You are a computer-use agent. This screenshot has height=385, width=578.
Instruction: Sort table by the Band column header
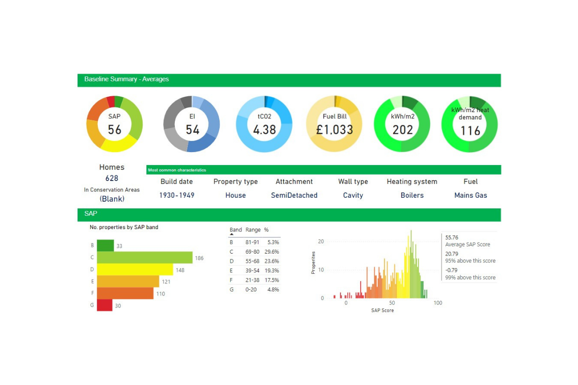[x=236, y=230]
